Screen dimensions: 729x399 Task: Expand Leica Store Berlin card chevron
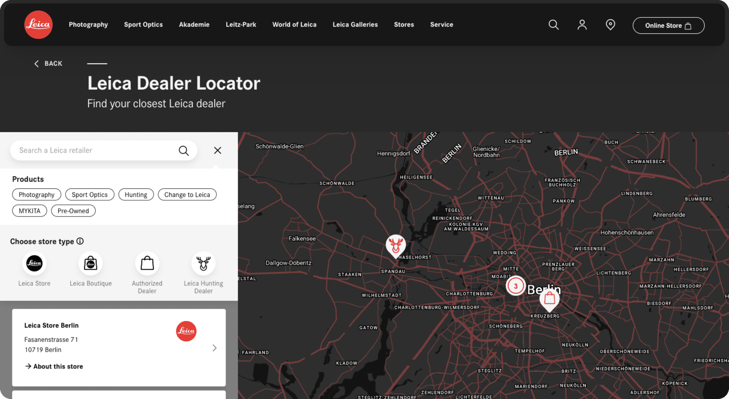pyautogui.click(x=214, y=348)
